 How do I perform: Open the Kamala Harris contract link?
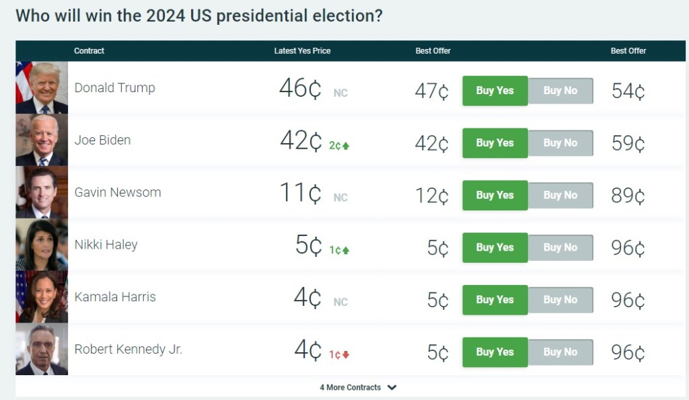coord(115,297)
